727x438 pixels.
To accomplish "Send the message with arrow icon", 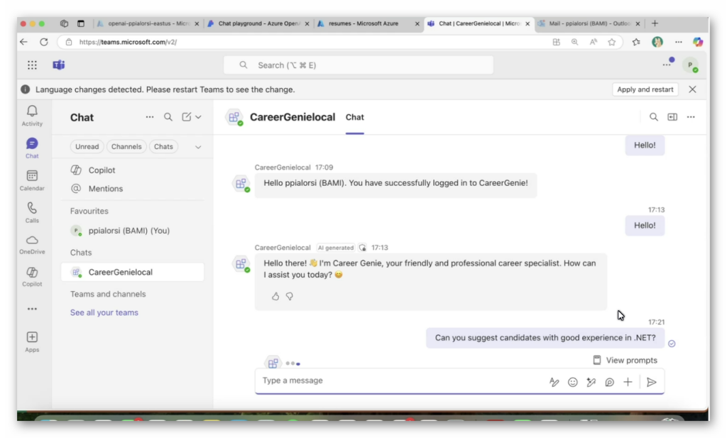I will (652, 382).
